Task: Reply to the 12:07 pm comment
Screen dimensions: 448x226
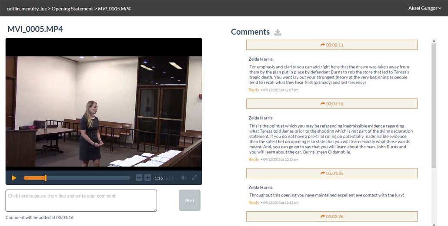Action: 254,90
